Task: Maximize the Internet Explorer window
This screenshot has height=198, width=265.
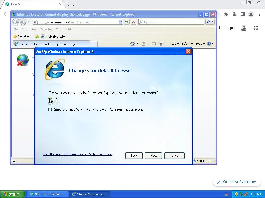Action: [207, 14]
